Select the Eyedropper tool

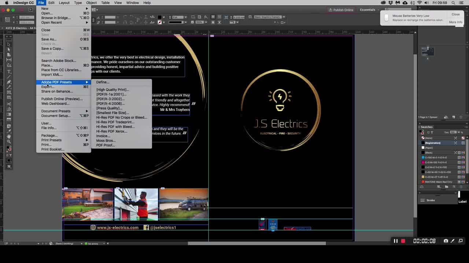(x=9, y=131)
